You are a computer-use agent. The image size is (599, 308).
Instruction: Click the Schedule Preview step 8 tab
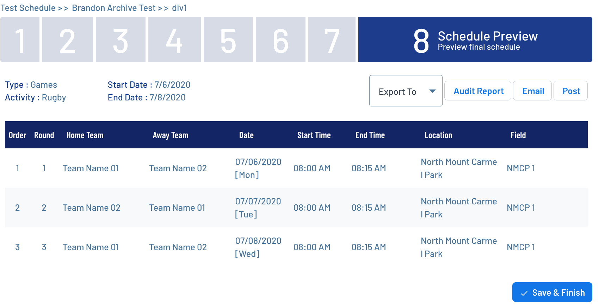point(475,39)
